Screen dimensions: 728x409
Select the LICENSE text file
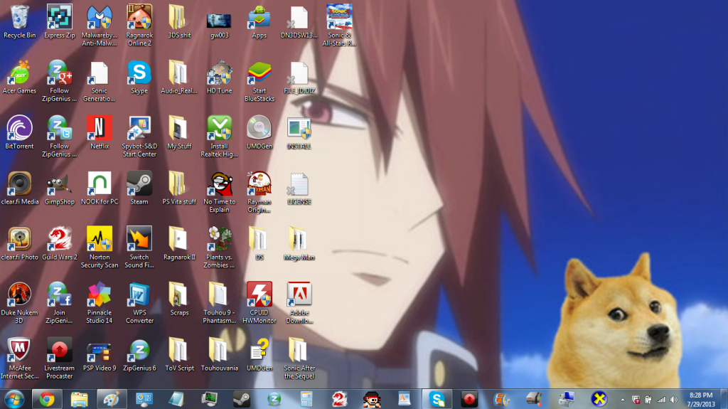299,188
